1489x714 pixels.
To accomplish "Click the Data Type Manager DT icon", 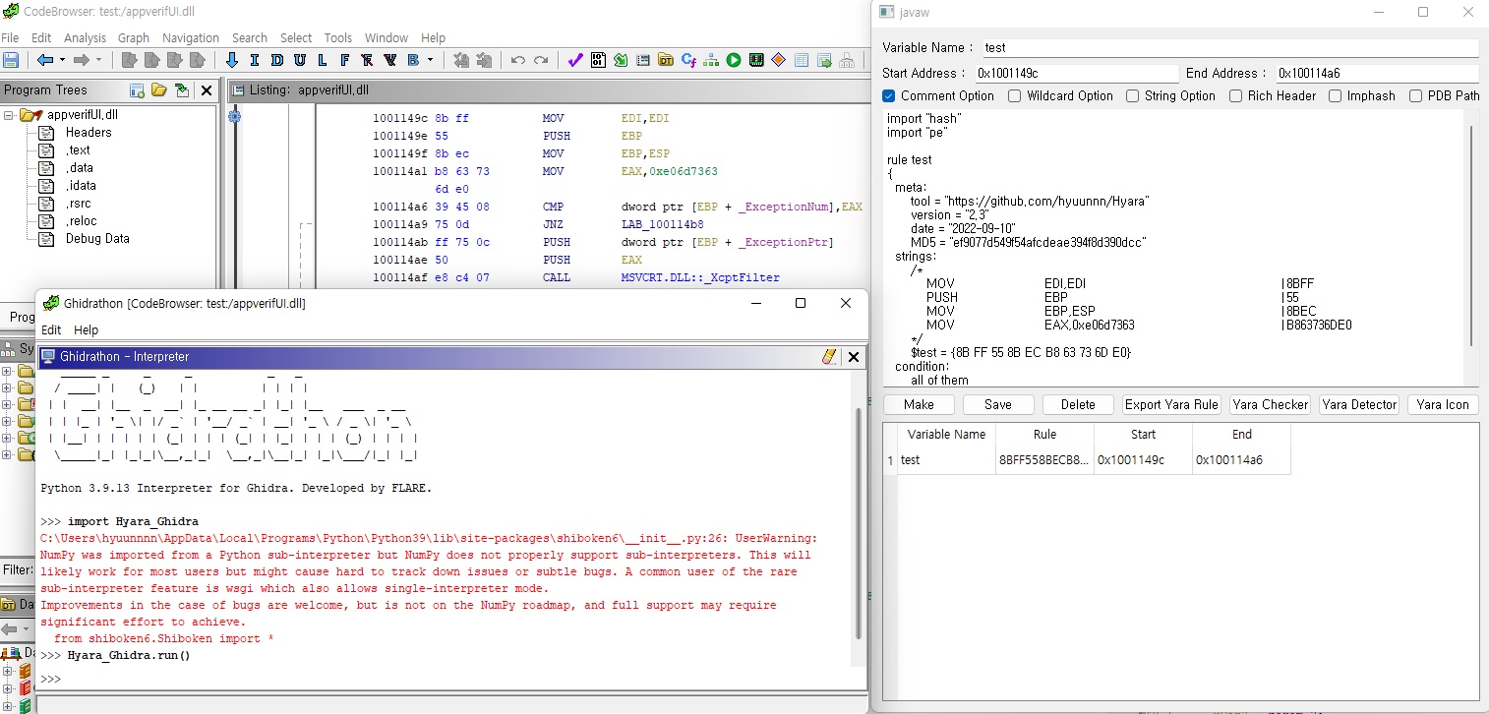I will [x=666, y=60].
